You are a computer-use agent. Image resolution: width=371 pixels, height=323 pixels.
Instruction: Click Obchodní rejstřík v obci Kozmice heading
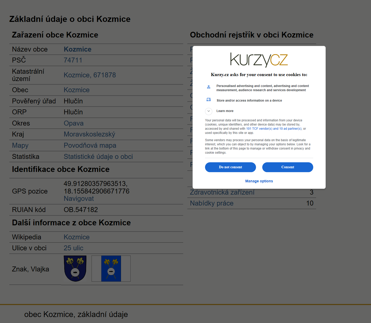(252, 35)
